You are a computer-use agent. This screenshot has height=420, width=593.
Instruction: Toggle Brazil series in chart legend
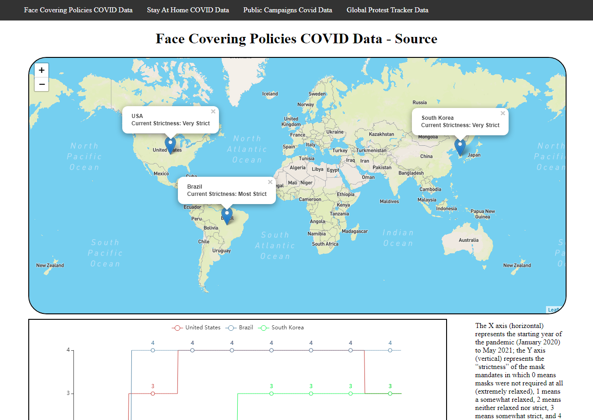click(x=239, y=328)
